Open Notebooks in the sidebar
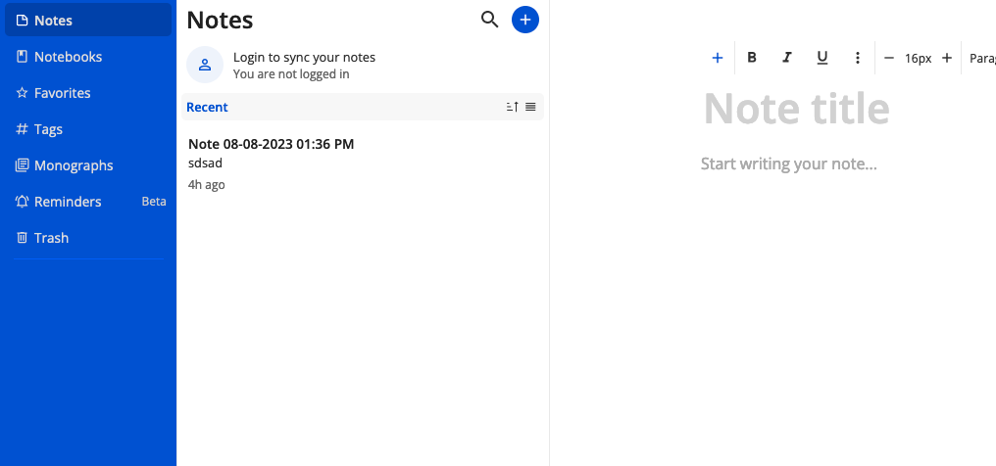Image resolution: width=996 pixels, height=466 pixels. pos(68,57)
